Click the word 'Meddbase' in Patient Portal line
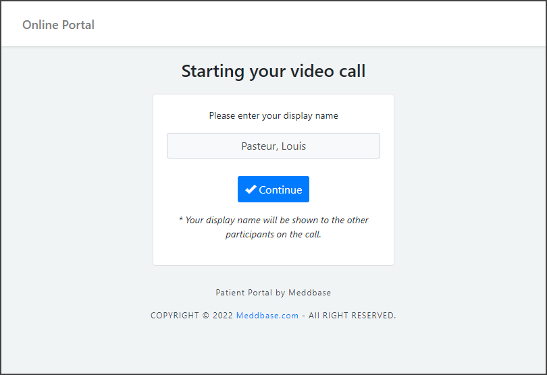This screenshot has width=547, height=375. tap(309, 293)
